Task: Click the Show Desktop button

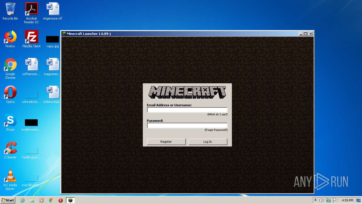Action: 359,200
